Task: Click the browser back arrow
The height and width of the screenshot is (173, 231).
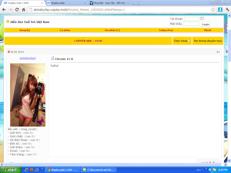Action: click(4, 10)
